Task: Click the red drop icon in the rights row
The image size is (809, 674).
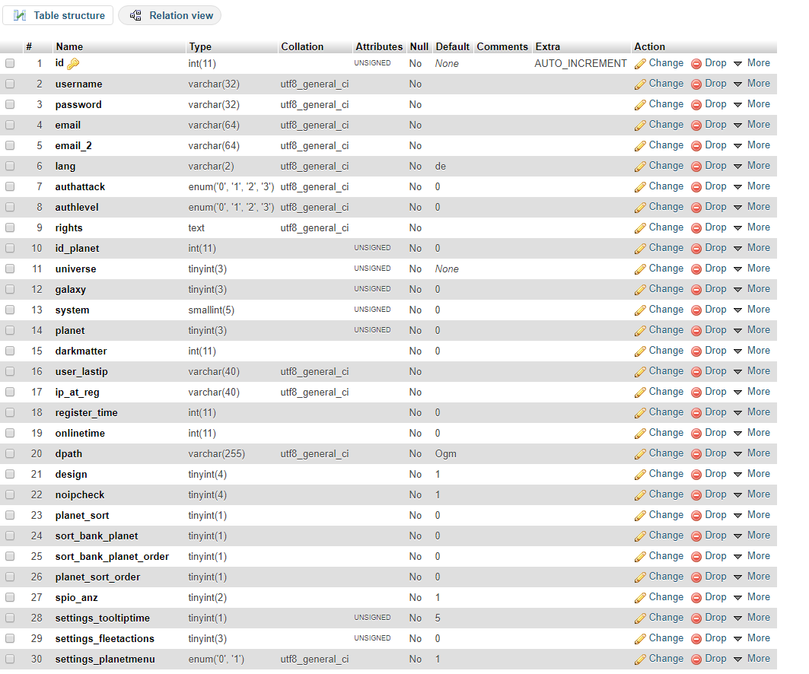Action: click(x=696, y=228)
